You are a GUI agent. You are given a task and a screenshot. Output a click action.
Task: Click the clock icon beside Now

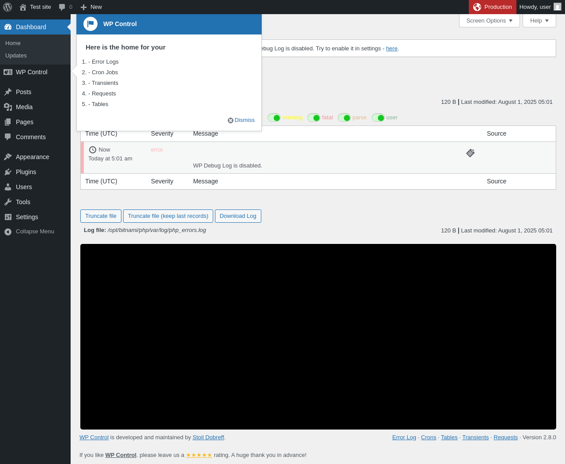click(93, 150)
